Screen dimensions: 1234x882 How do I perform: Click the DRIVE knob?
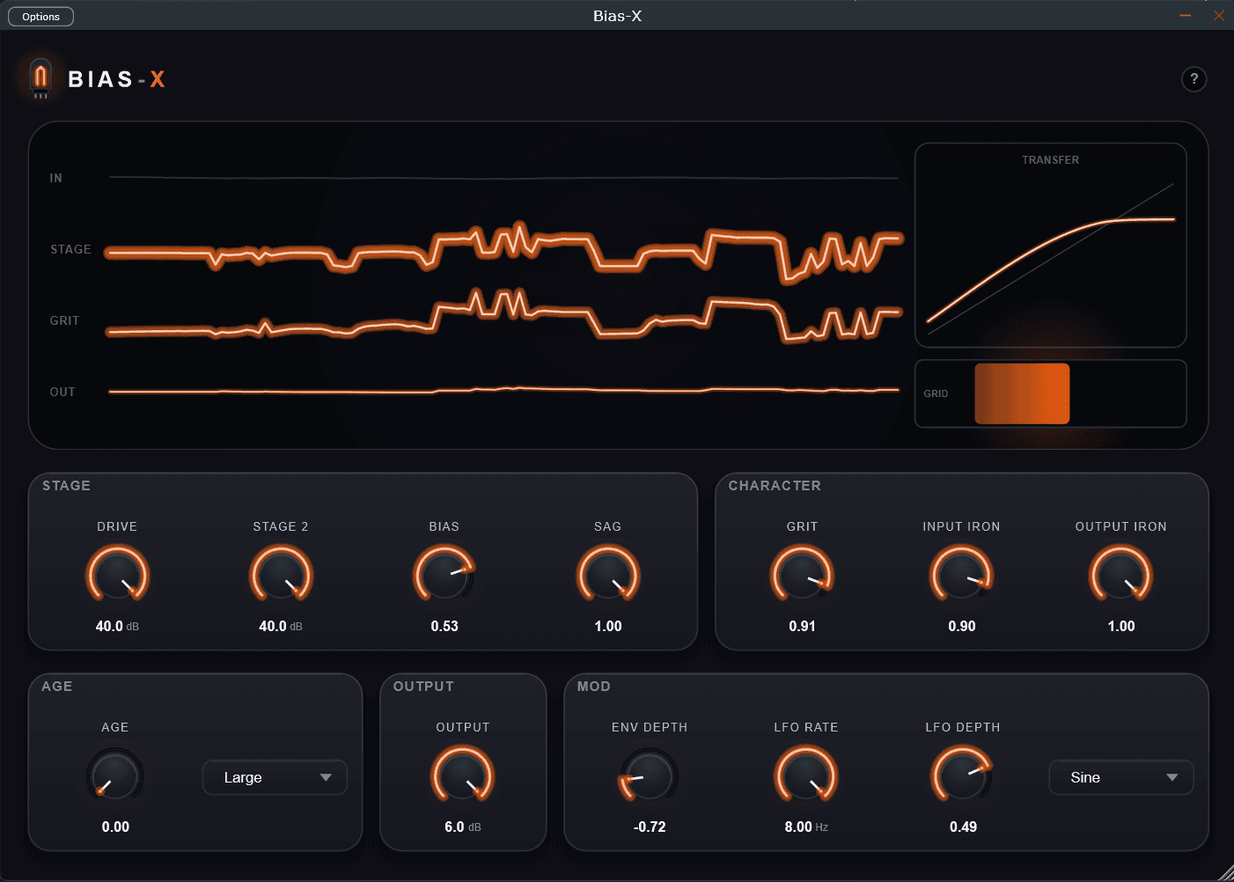(x=117, y=575)
